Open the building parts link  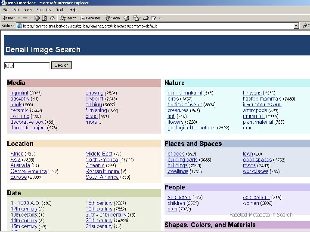tap(183, 159)
